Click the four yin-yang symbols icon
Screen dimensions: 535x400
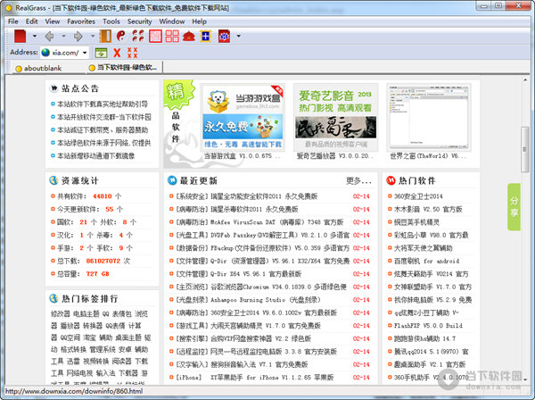[x=138, y=37]
